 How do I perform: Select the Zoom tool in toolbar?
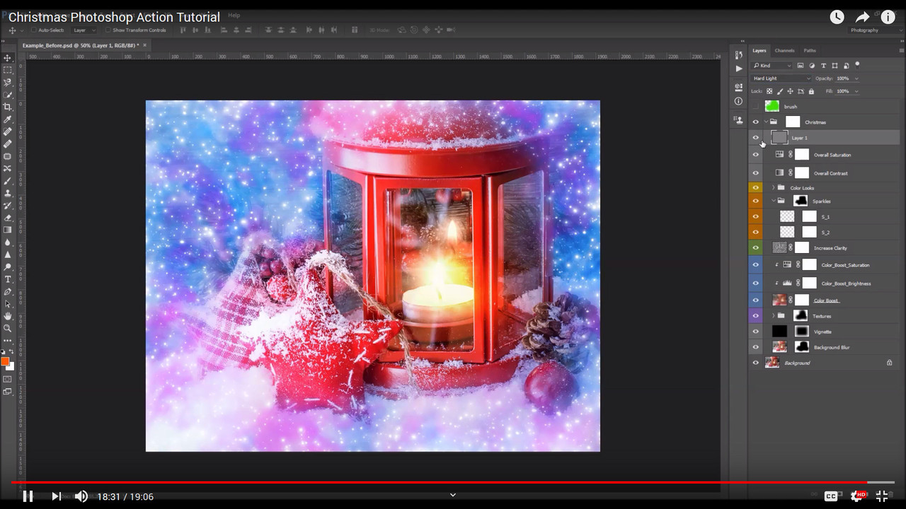[8, 328]
